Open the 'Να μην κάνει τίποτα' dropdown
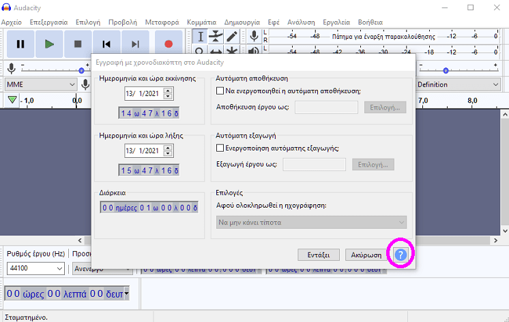The height and width of the screenshot is (322, 509). [x=311, y=223]
